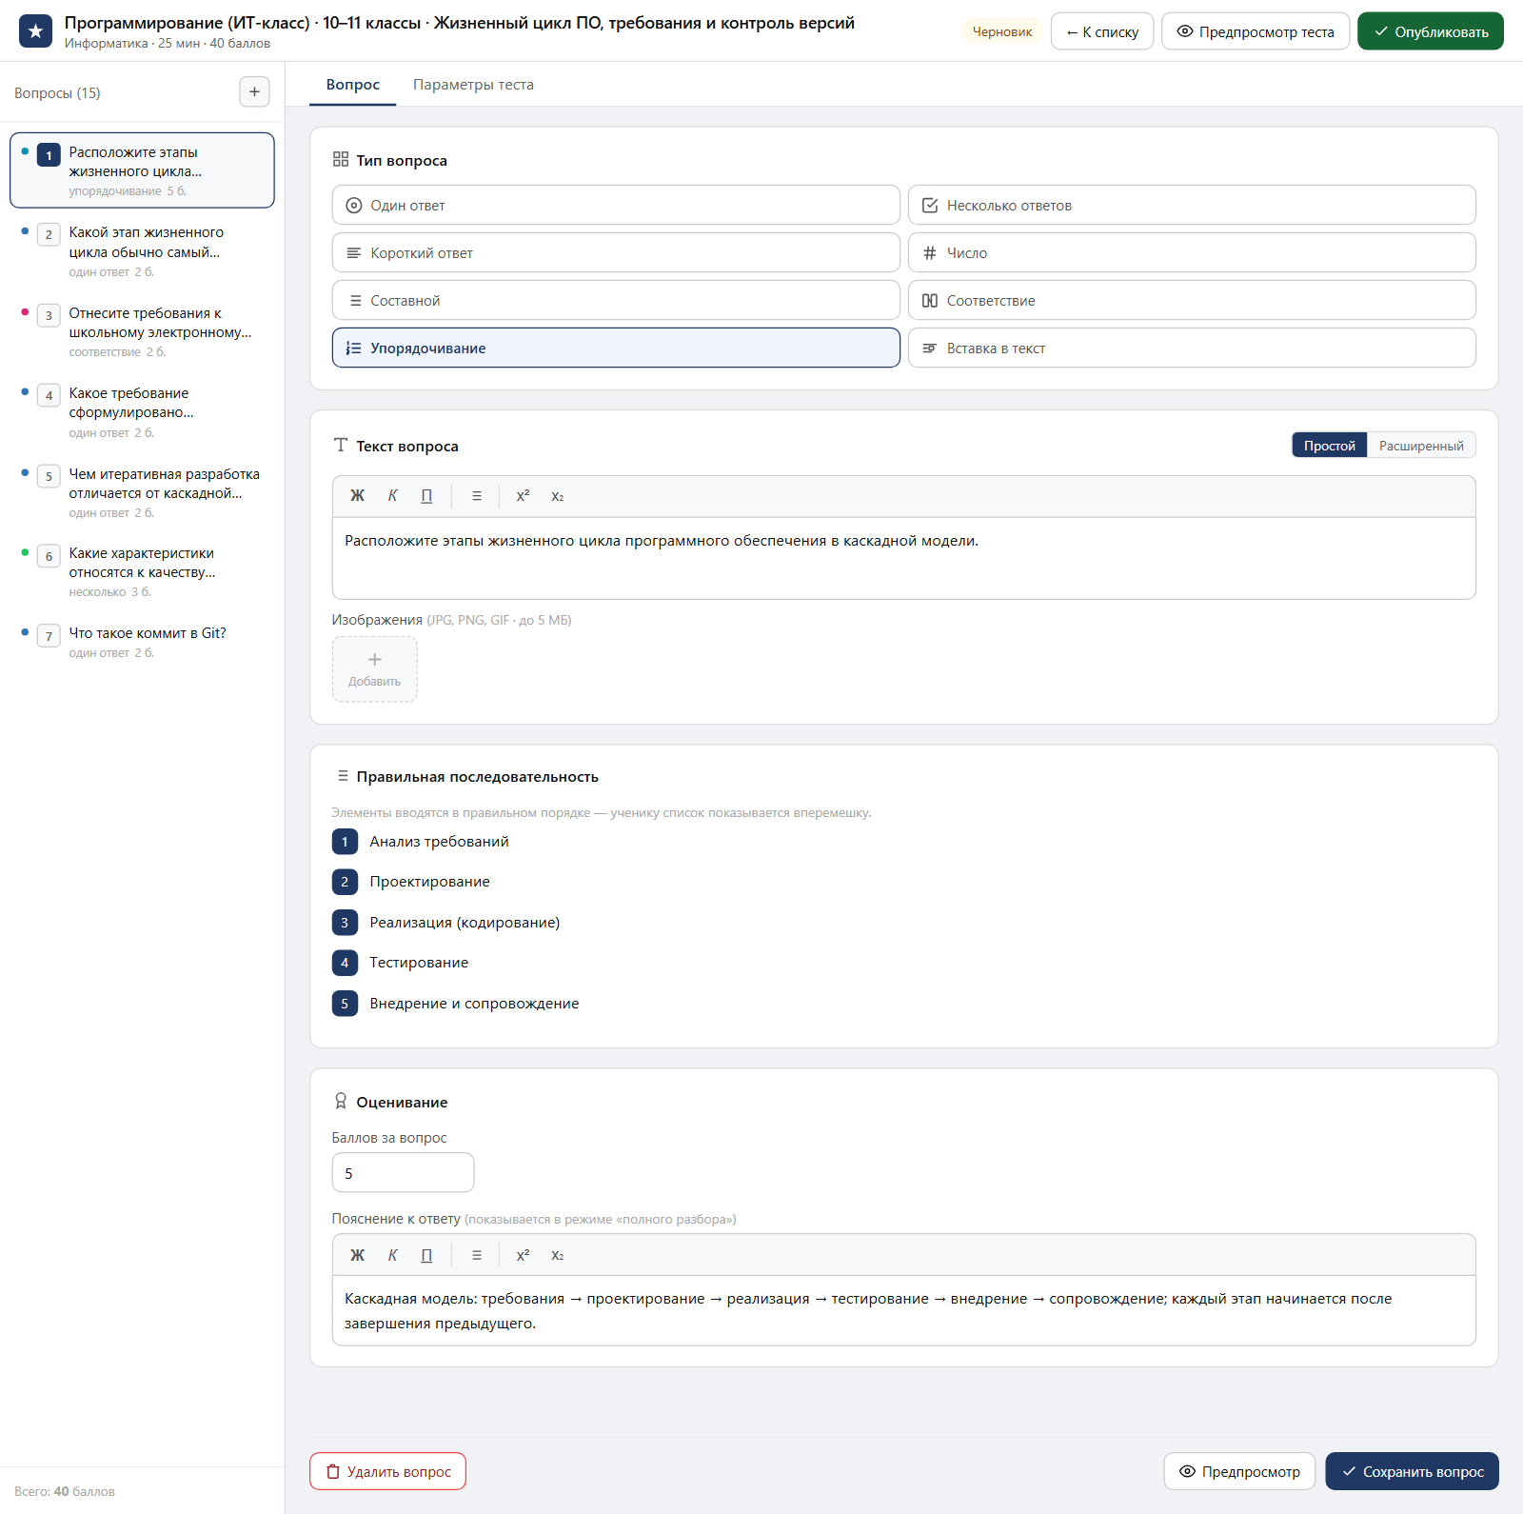The width and height of the screenshot is (1523, 1514).
Task: Apply subscript in explanation toolbar
Action: [558, 1255]
